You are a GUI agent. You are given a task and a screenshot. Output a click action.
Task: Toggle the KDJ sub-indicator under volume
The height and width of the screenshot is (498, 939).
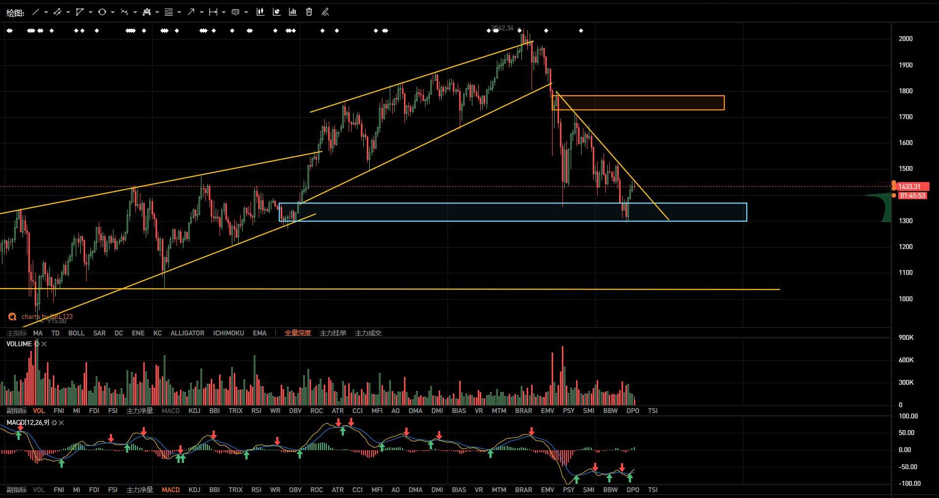click(194, 411)
